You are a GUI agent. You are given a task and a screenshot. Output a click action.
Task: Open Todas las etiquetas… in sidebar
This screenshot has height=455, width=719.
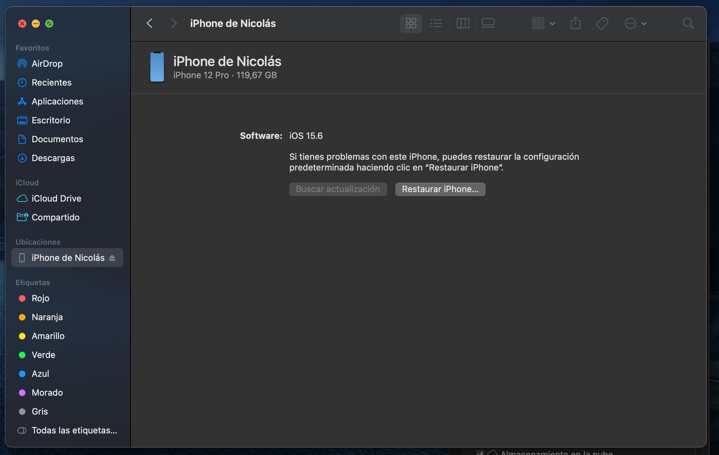(74, 430)
